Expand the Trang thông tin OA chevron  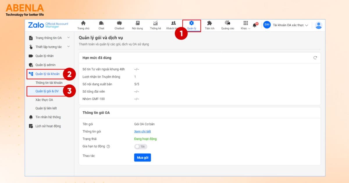click(68, 38)
